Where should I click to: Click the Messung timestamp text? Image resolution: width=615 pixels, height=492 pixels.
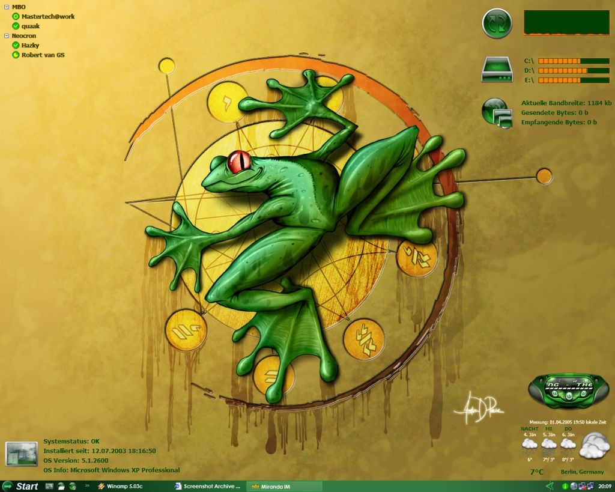point(568,422)
